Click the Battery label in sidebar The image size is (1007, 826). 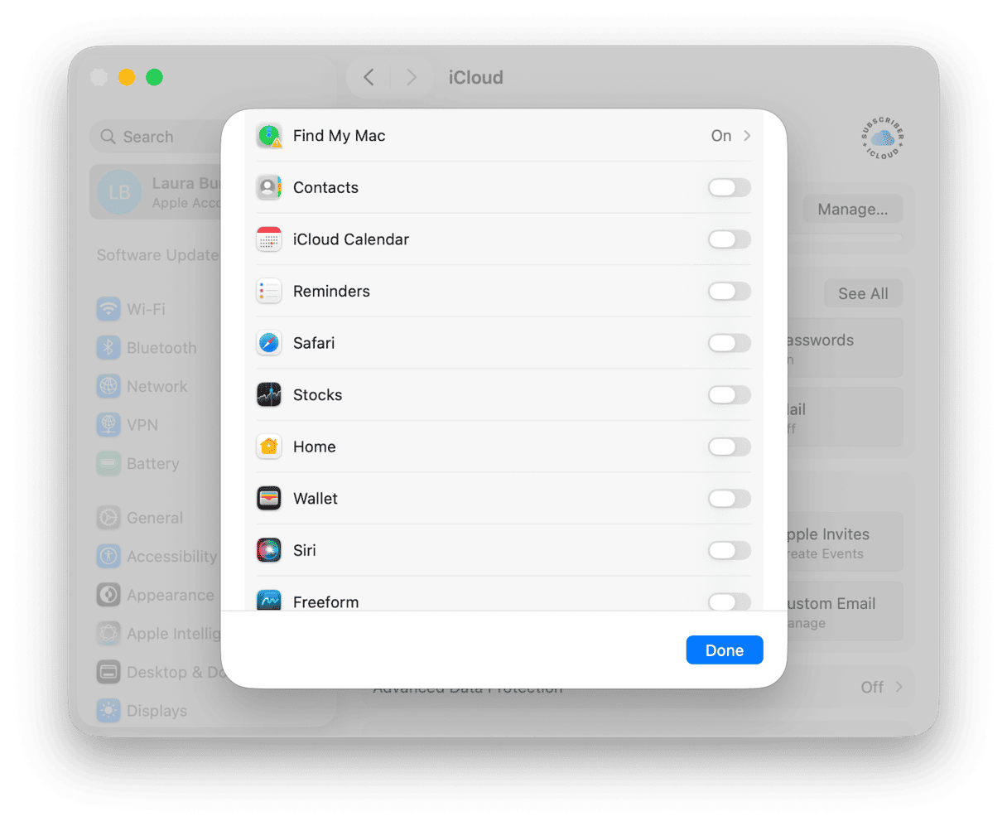(x=153, y=463)
